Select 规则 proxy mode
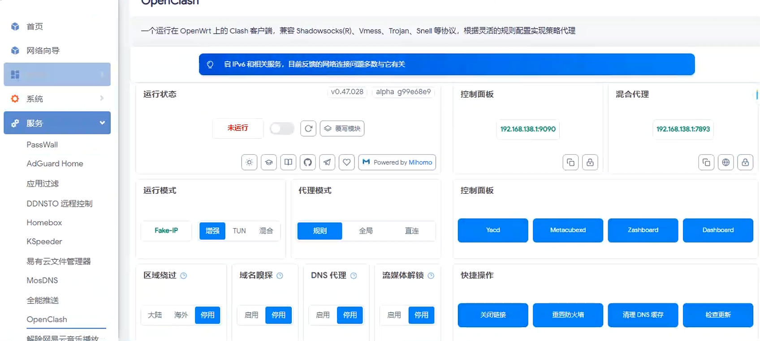Screen dimensions: 760x341 320,231
